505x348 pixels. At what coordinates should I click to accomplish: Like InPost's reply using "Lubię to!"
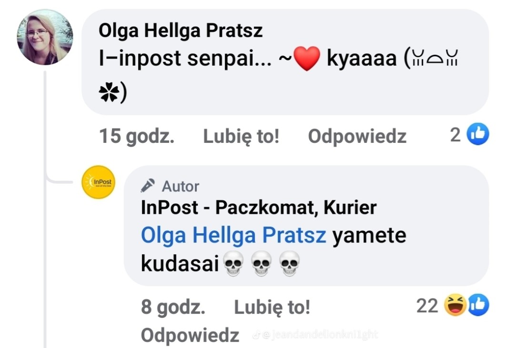click(272, 308)
